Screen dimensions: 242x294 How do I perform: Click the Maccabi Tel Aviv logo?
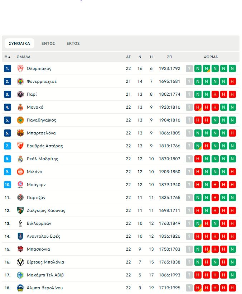(x=20, y=275)
